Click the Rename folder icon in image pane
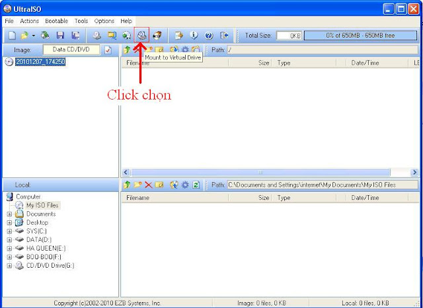The width and height of the screenshot is (423, 308). (x=159, y=50)
